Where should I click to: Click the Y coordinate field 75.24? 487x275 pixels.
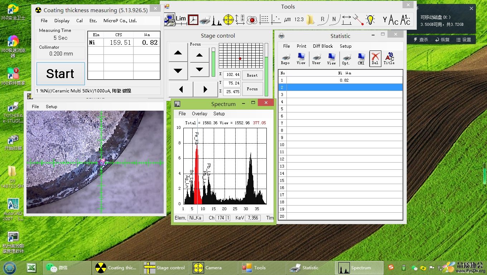tap(232, 83)
